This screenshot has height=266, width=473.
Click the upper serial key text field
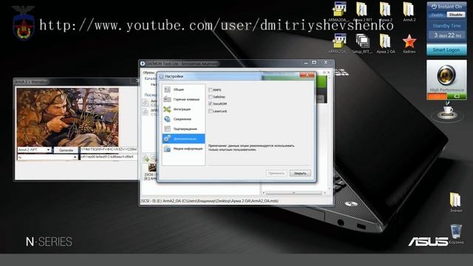pyautogui.click(x=108, y=149)
